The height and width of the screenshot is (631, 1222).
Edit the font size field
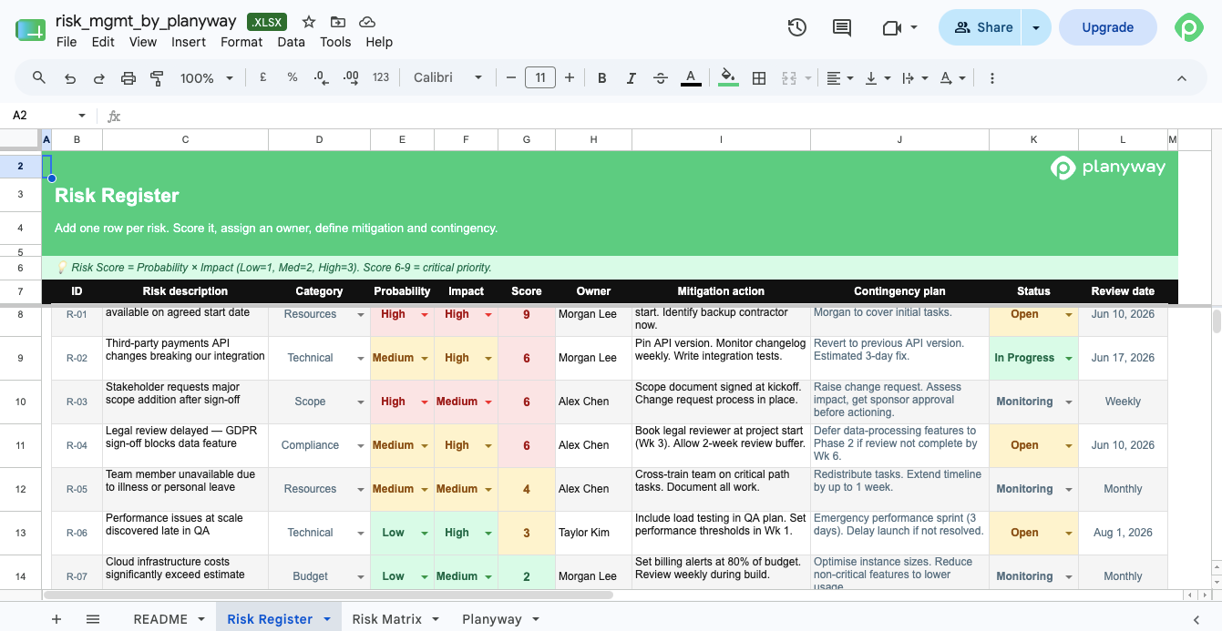click(540, 78)
